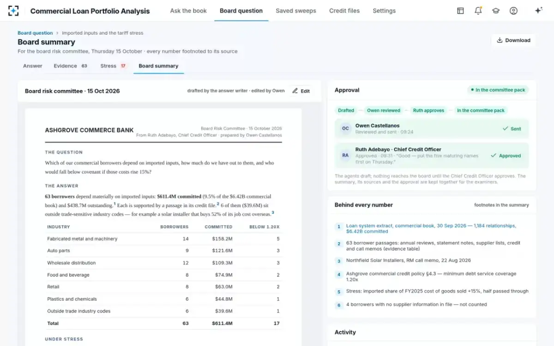
Task: Click Owen Castellanos avatar OC
Action: click(345, 129)
